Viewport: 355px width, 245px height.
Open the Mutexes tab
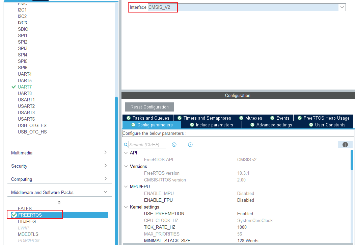tap(251, 118)
